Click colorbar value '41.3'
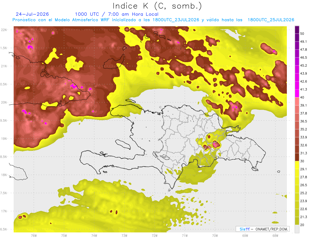The width and height of the screenshot is (309, 239). point(304,89)
